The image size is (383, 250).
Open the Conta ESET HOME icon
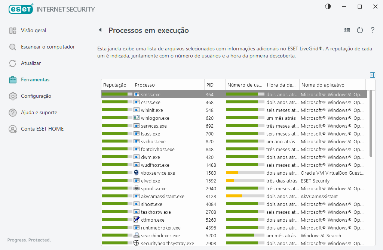point(12,129)
